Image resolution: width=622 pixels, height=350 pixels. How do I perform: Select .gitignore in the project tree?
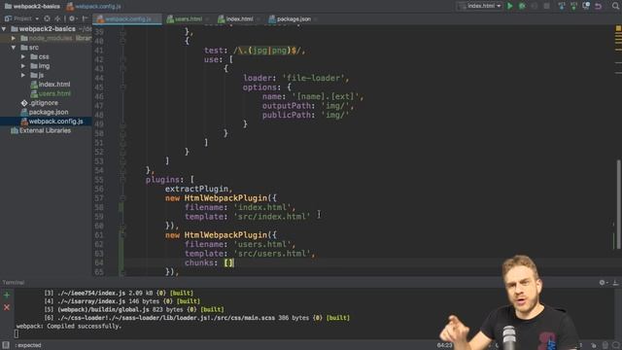[x=40, y=103]
